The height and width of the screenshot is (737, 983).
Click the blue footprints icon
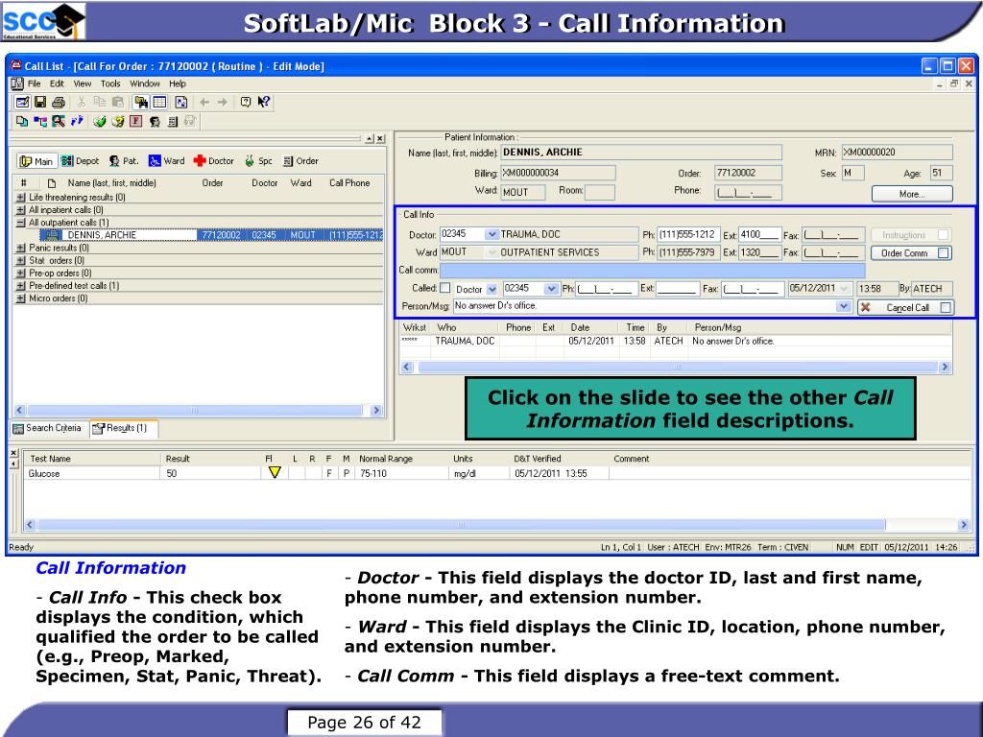click(77, 121)
